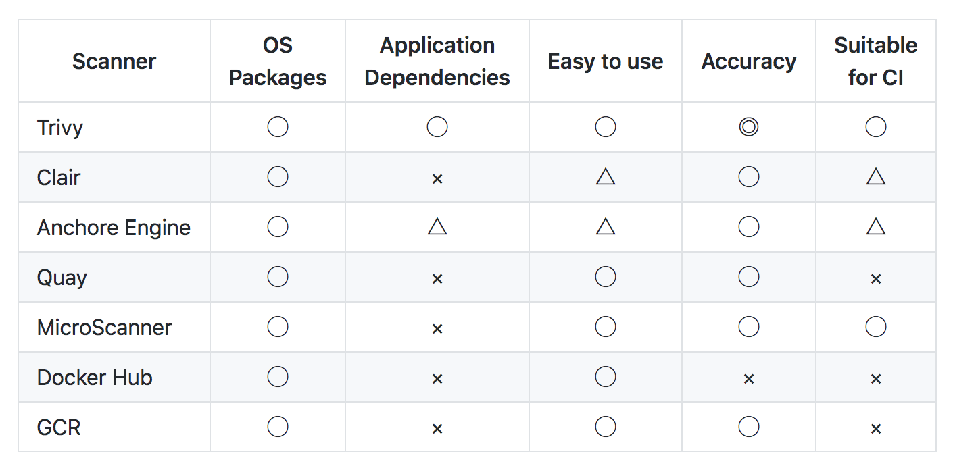953x466 pixels.
Task: Select the Anchore Engine row label
Action: pos(114,228)
